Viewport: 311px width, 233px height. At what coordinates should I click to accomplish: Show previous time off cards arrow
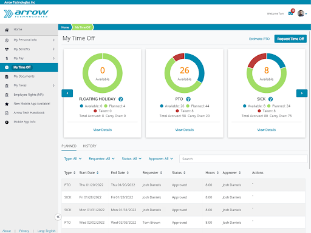pos(67,93)
